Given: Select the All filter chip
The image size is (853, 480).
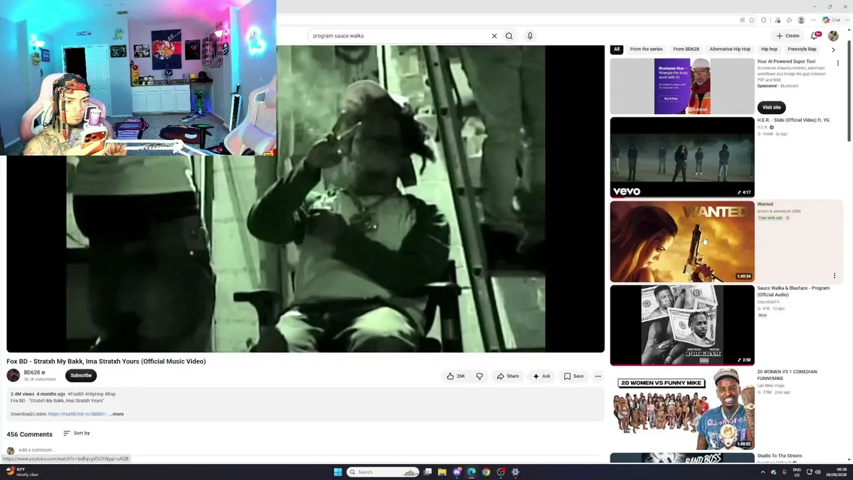Looking at the screenshot, I should coord(616,49).
